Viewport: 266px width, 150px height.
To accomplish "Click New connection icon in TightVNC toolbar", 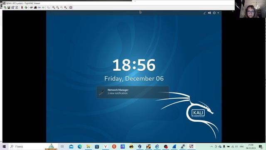I will 5,7.
